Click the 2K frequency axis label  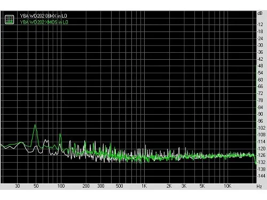pyautogui.click(x=169, y=186)
